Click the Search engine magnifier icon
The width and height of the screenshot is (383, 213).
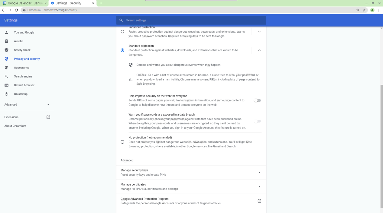point(6,76)
